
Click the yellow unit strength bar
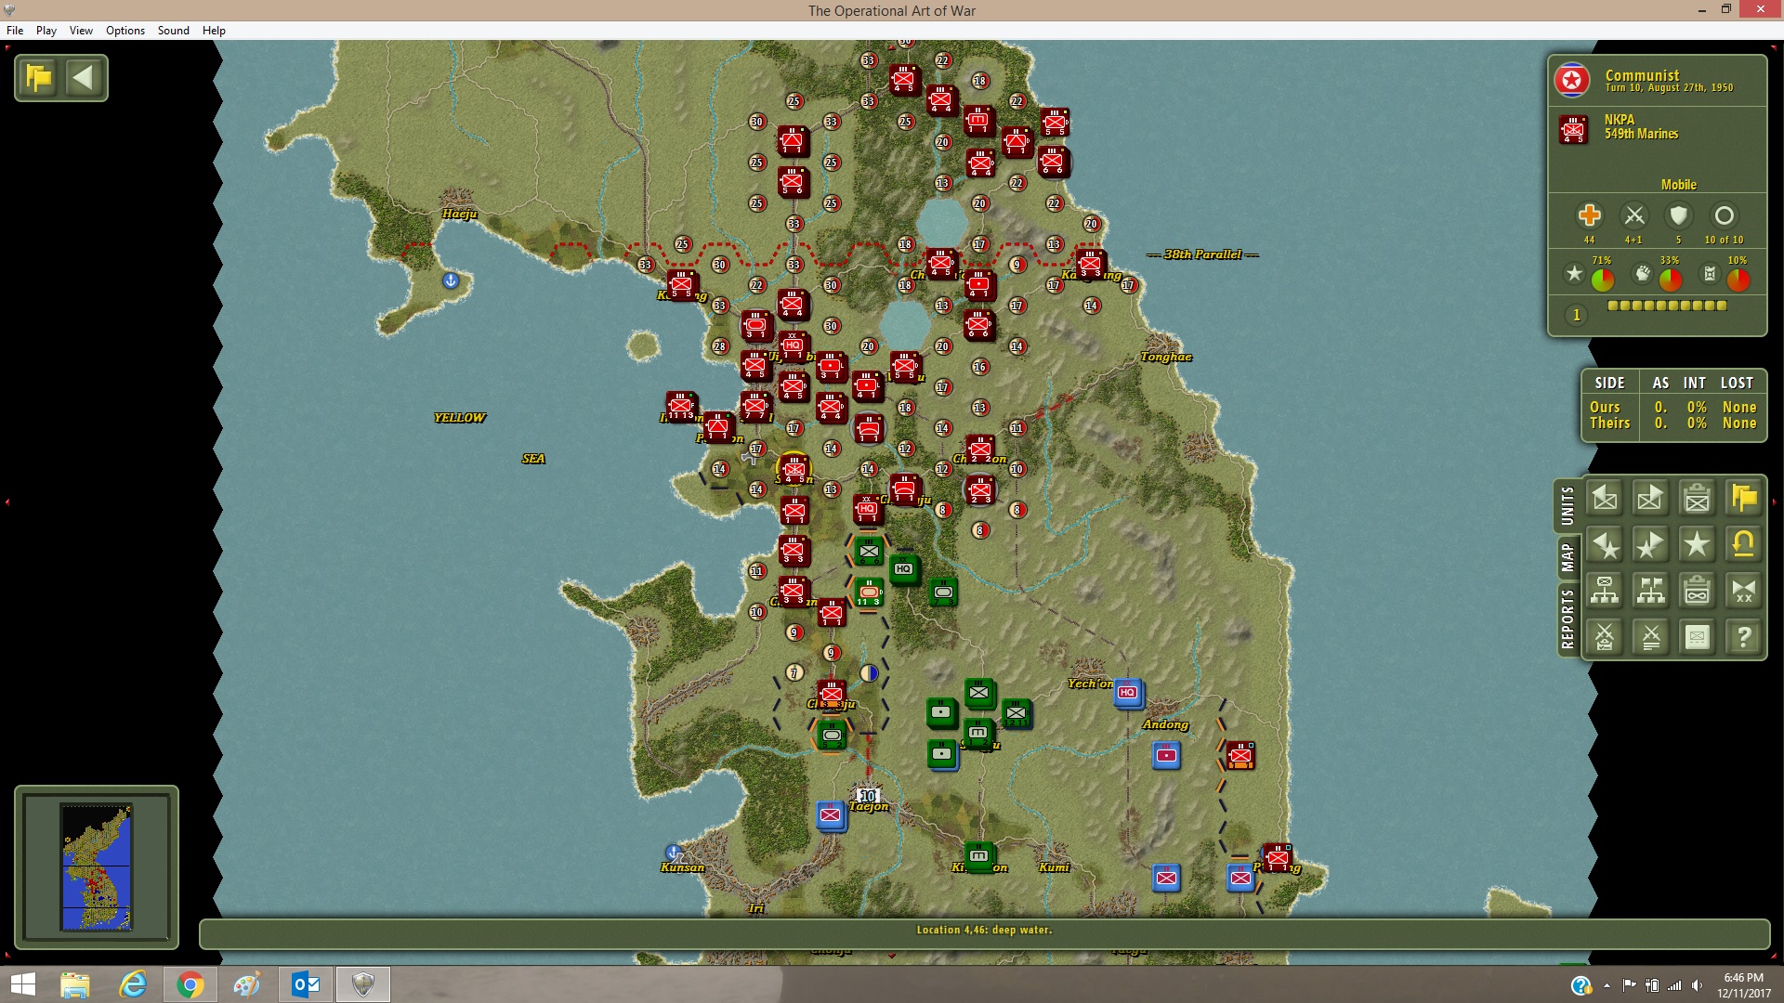[x=1667, y=306]
